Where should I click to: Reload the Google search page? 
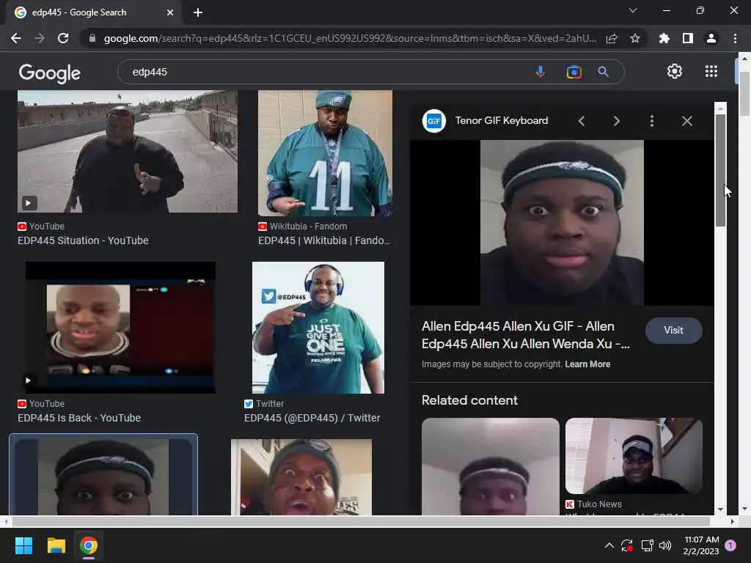pos(63,38)
